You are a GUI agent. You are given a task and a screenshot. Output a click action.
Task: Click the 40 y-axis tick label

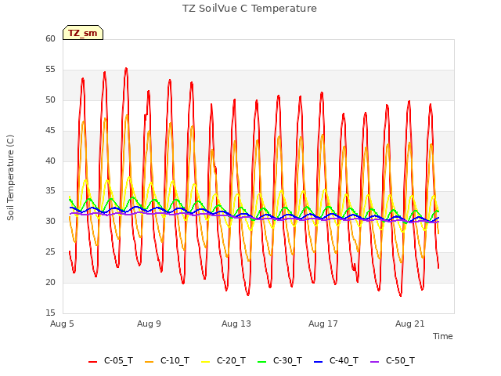coord(50,161)
